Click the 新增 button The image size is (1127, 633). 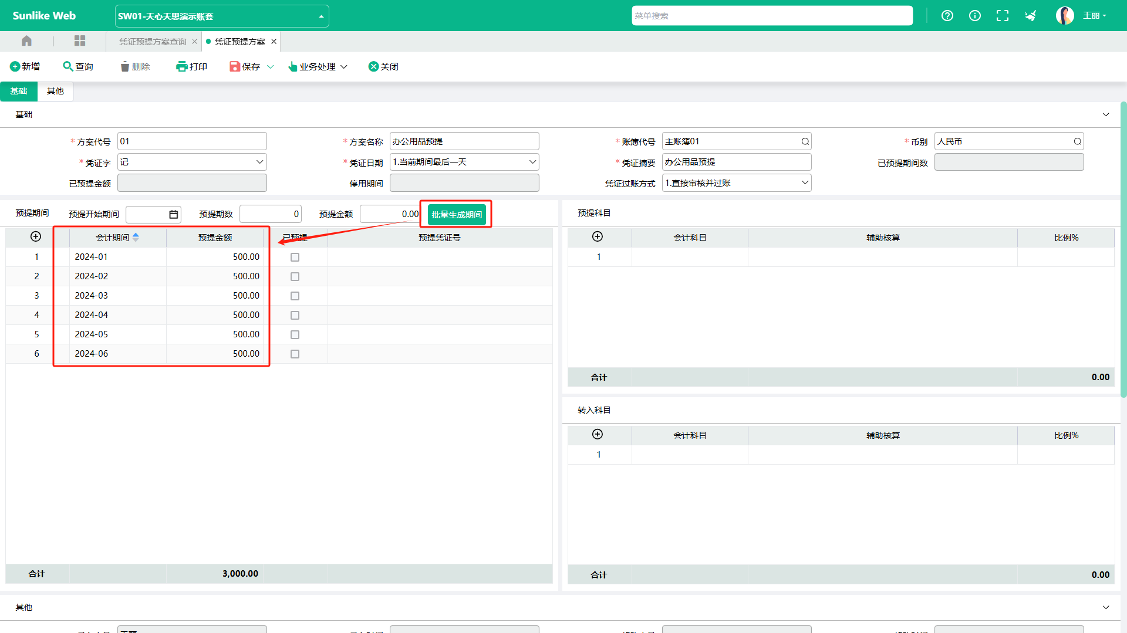coord(25,67)
